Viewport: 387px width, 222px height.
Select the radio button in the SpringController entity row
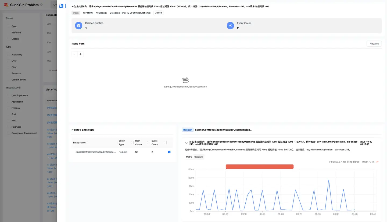coord(169,152)
